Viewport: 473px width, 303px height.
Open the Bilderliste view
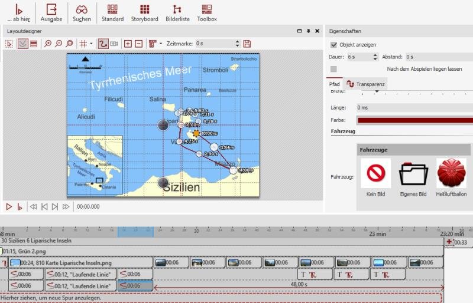177,12
